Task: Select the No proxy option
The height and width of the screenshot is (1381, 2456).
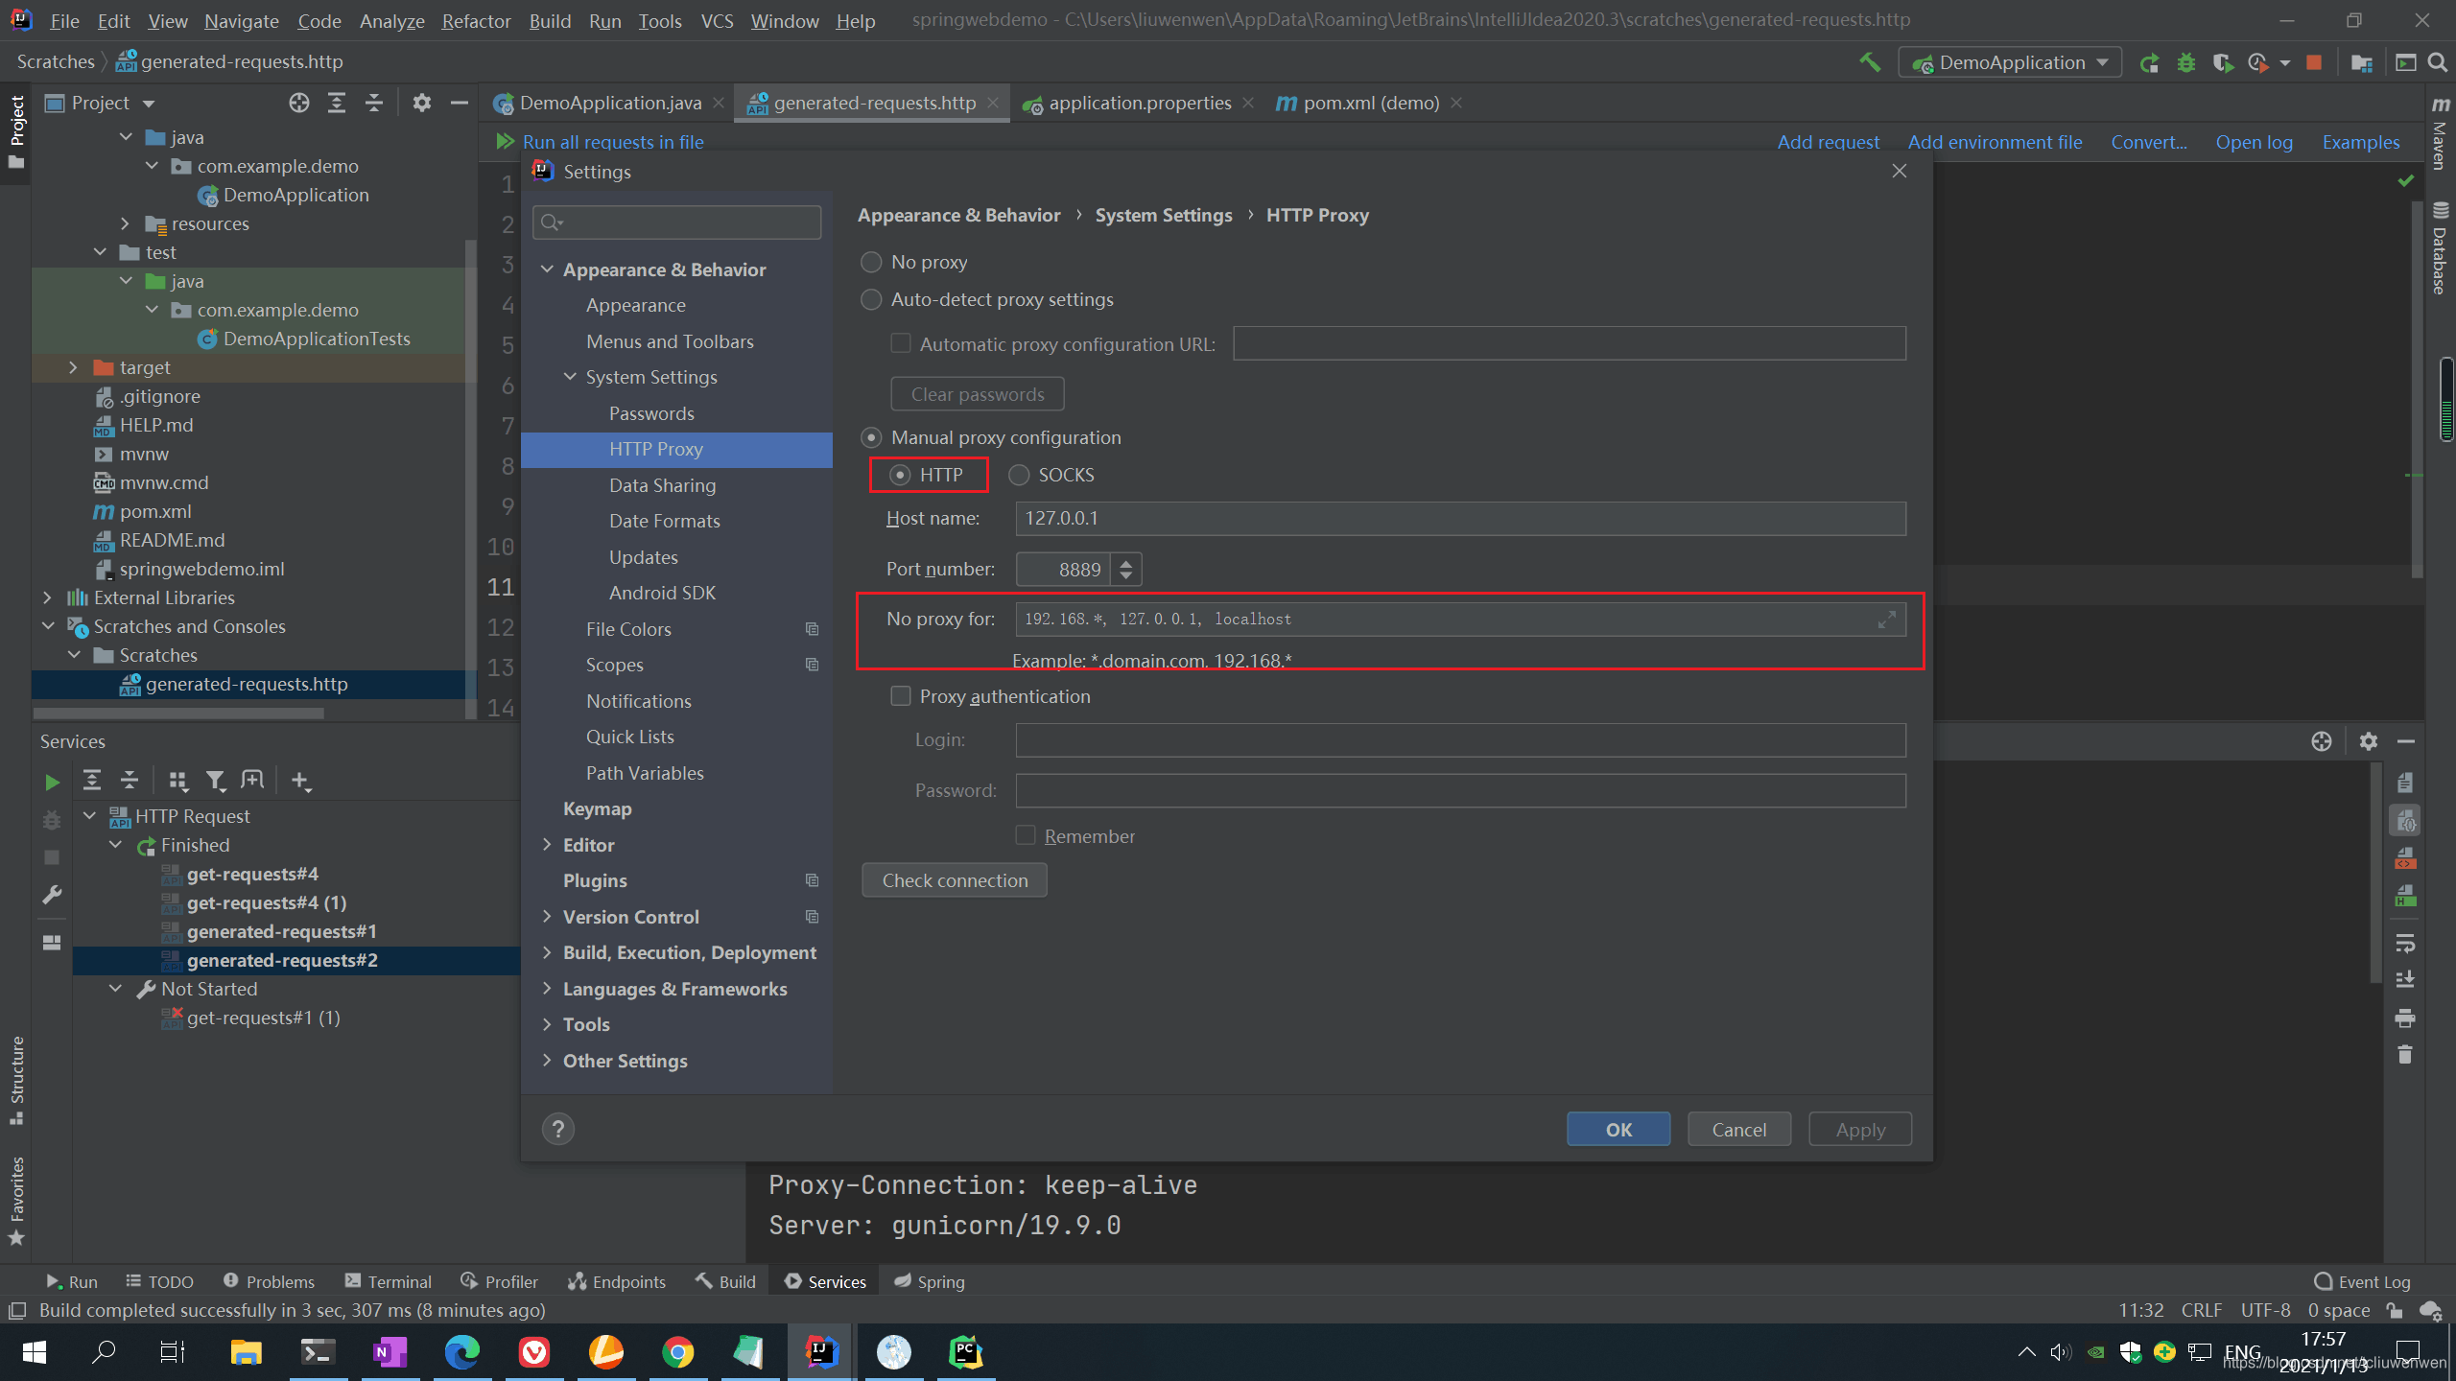Action: click(x=871, y=262)
